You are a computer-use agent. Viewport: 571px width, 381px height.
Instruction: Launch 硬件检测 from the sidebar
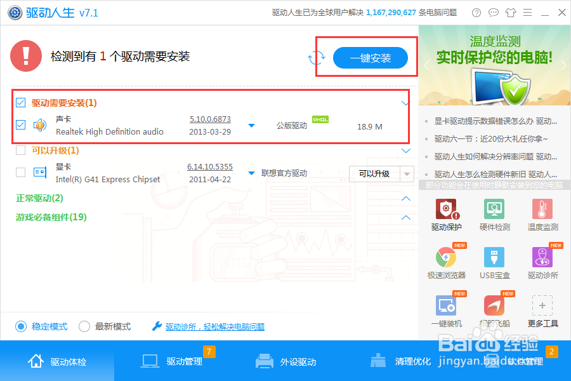(x=494, y=211)
